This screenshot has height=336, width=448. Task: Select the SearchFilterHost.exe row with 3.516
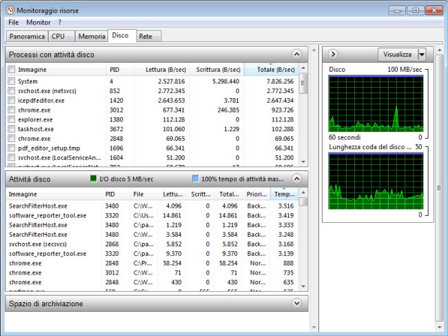pos(152,206)
